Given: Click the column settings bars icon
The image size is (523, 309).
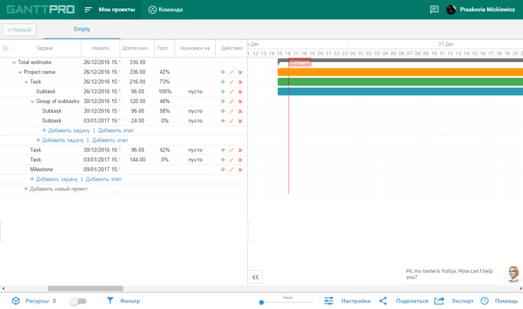Looking at the screenshot, I should point(6,49).
